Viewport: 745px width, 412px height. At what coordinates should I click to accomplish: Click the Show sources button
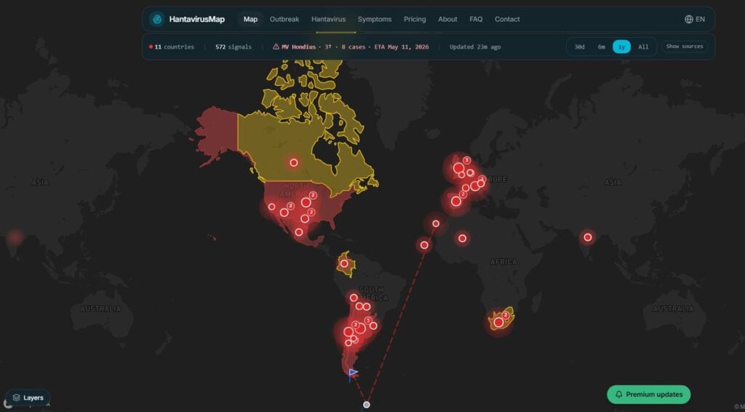coord(684,47)
